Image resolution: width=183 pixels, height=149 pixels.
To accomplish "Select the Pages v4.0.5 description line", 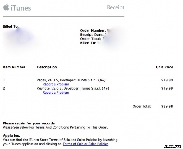I will pyautogui.click(x=73, y=80).
